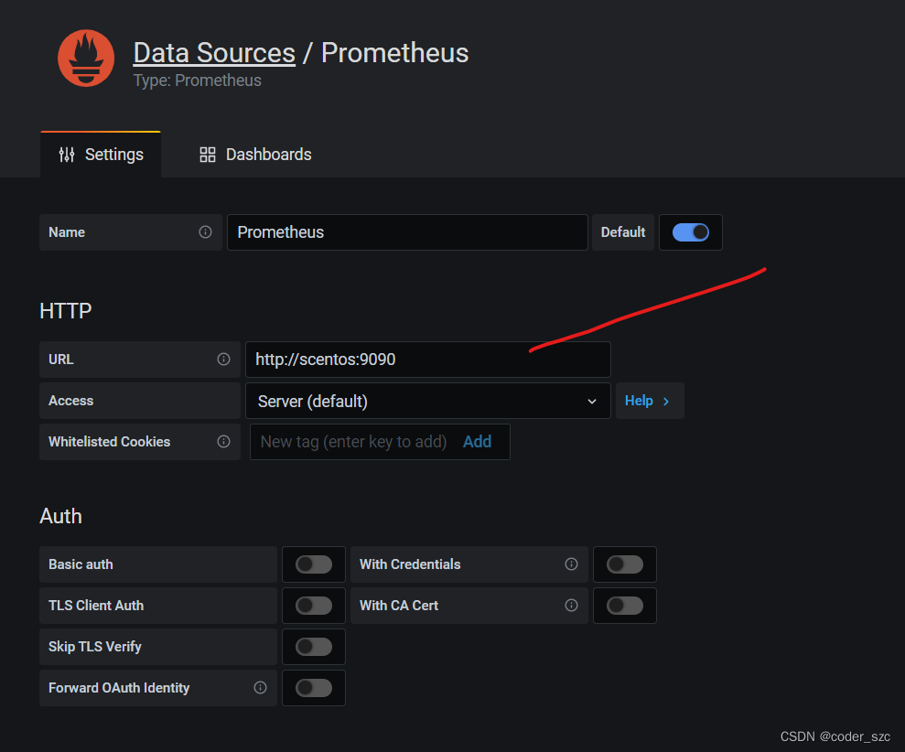
Task: Enable the Forward OAuth Identity switch
Action: tap(313, 687)
